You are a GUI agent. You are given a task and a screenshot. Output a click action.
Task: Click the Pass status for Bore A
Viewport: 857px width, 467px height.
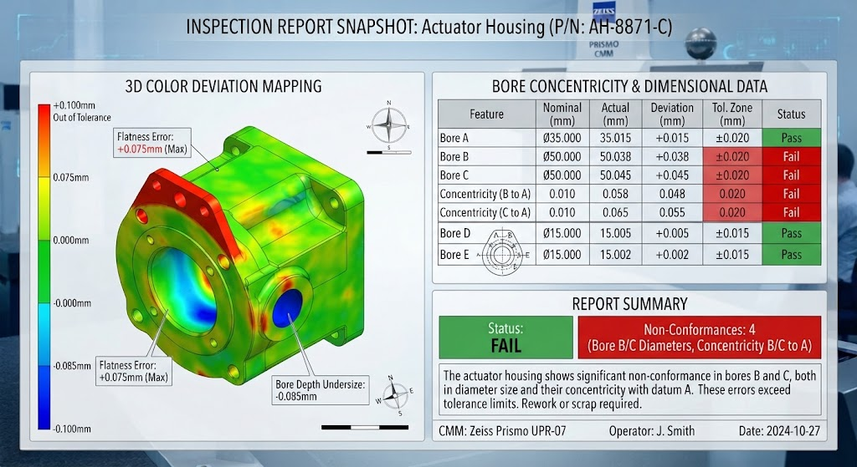[792, 138]
